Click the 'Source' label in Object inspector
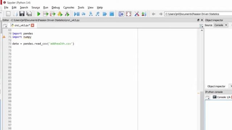This screenshot has height=130, width=232. pos(208,25)
